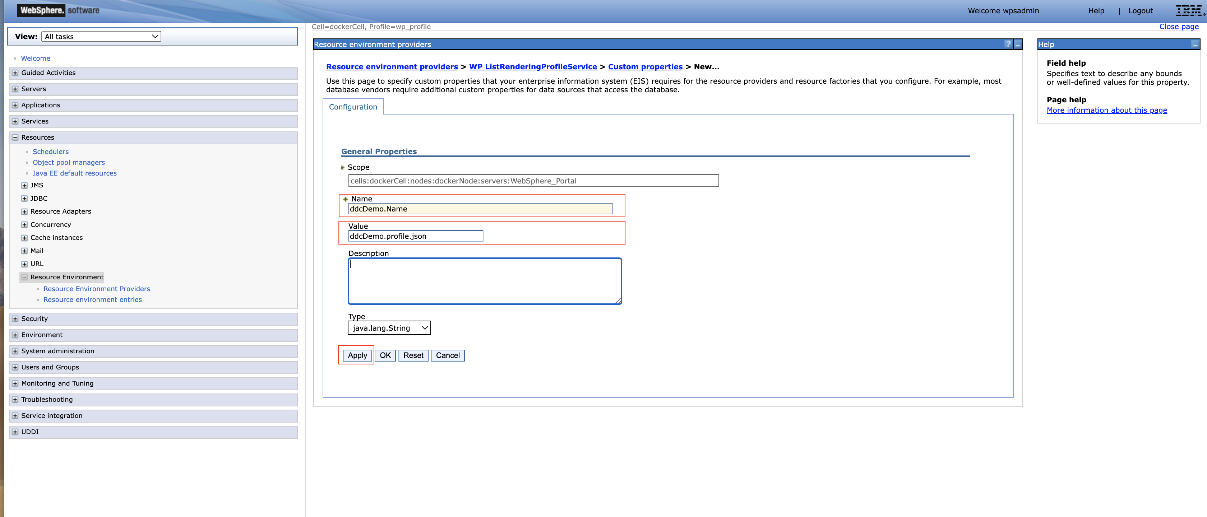
Task: Expand the Servers section
Action: [14, 89]
